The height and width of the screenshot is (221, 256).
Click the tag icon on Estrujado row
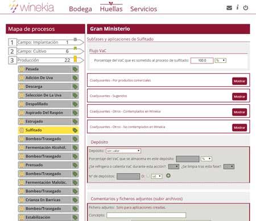[x=75, y=121]
